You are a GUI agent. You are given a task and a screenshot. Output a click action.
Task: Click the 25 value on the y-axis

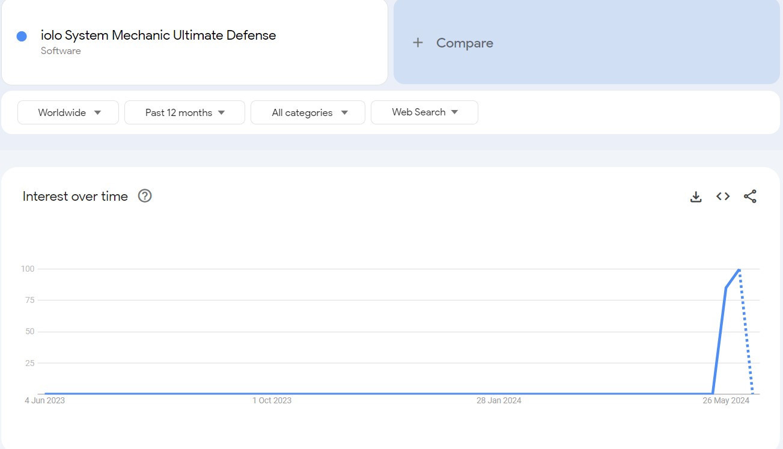pyautogui.click(x=29, y=363)
